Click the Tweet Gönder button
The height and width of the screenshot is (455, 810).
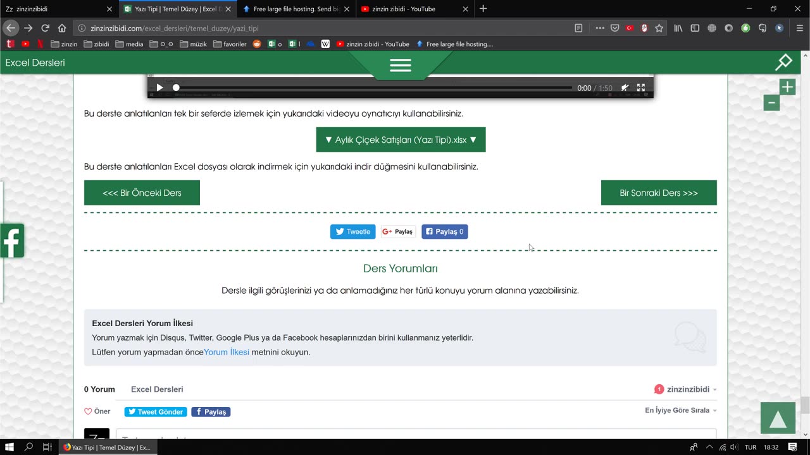click(156, 412)
